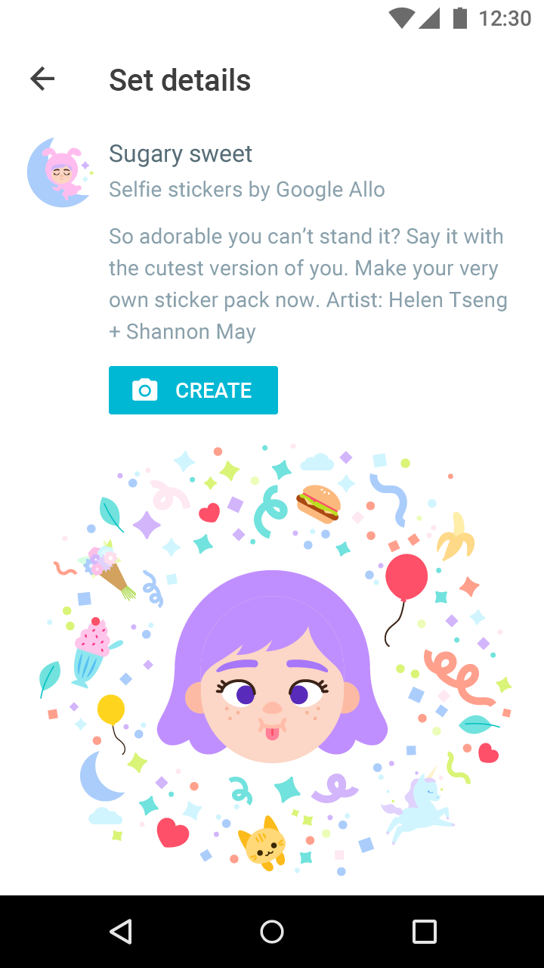544x968 pixels.
Task: Tap the sticker pack description text
Action: point(308,284)
